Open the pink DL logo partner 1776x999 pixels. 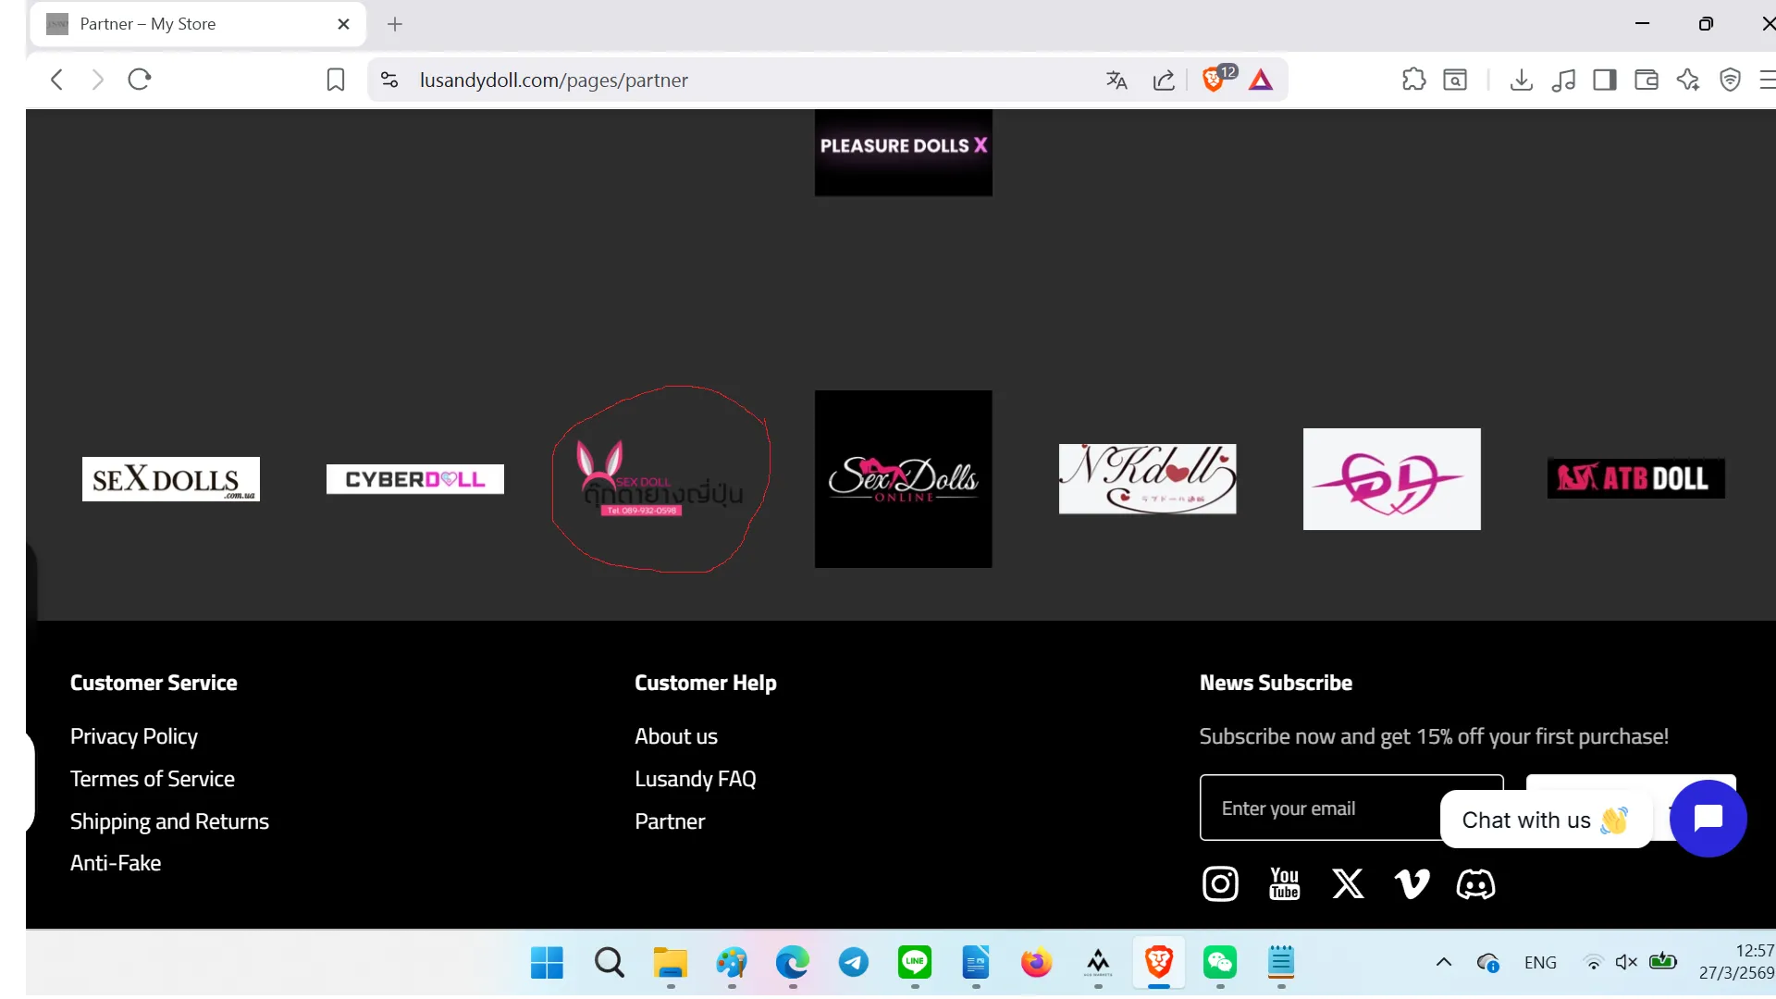pos(1392,479)
